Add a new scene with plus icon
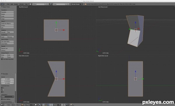 click(66, 4)
